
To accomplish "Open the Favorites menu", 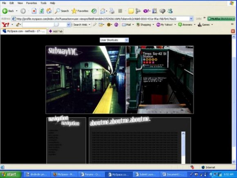I will [x=31, y=3].
